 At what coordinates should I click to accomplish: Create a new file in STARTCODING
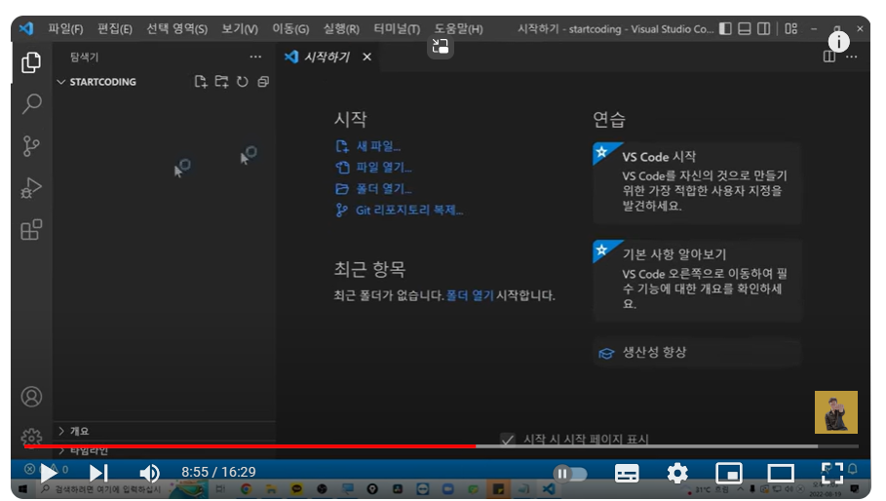(201, 82)
